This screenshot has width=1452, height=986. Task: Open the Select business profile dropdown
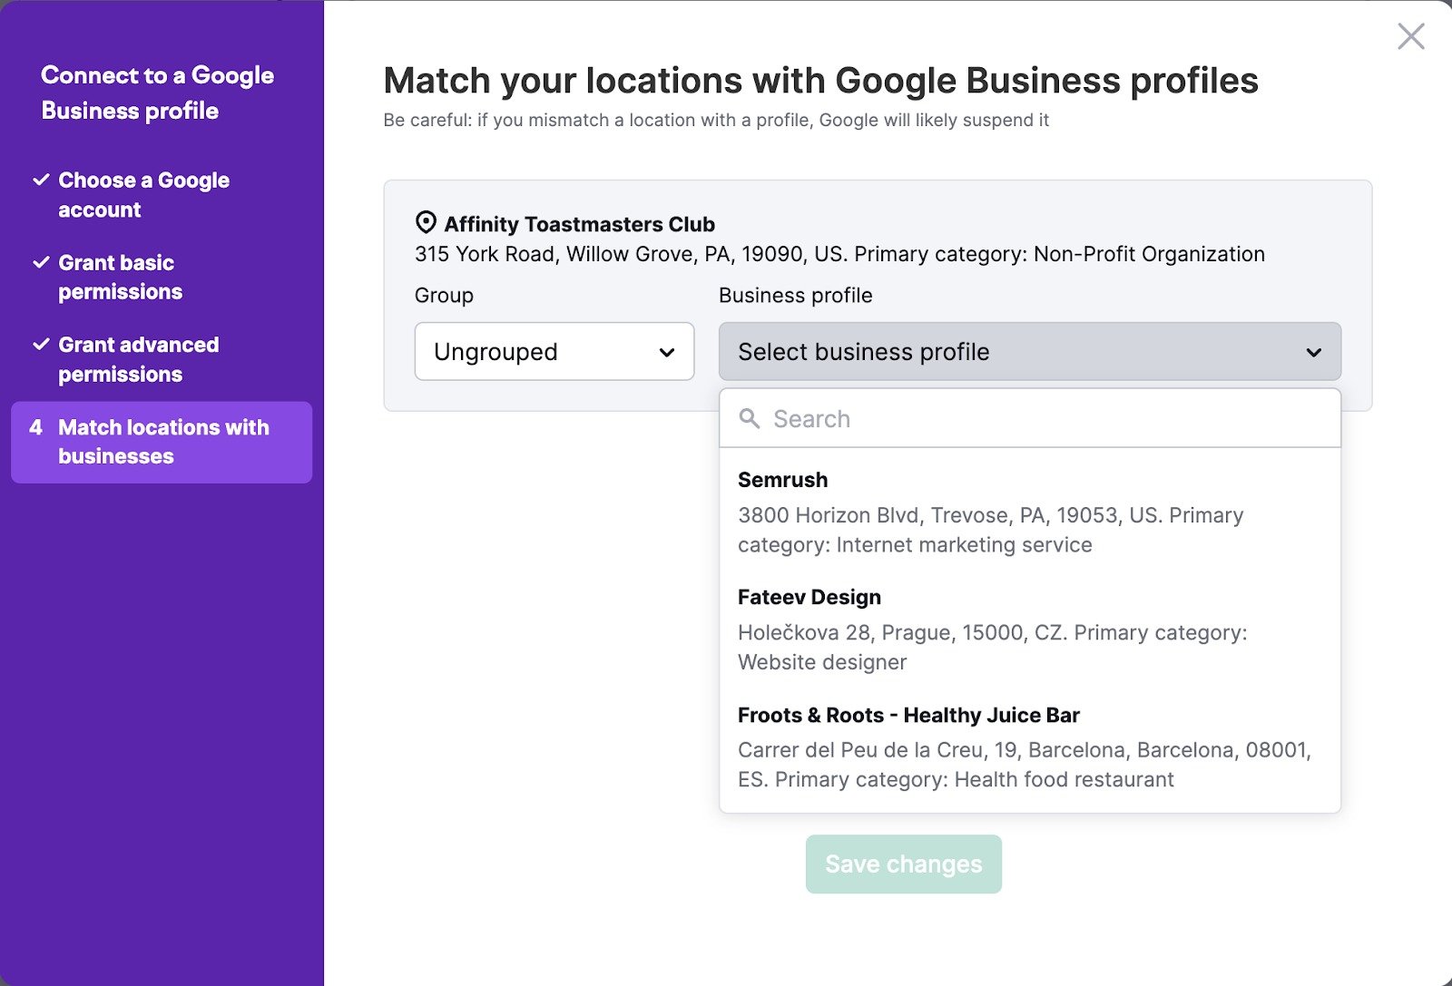[1029, 352]
